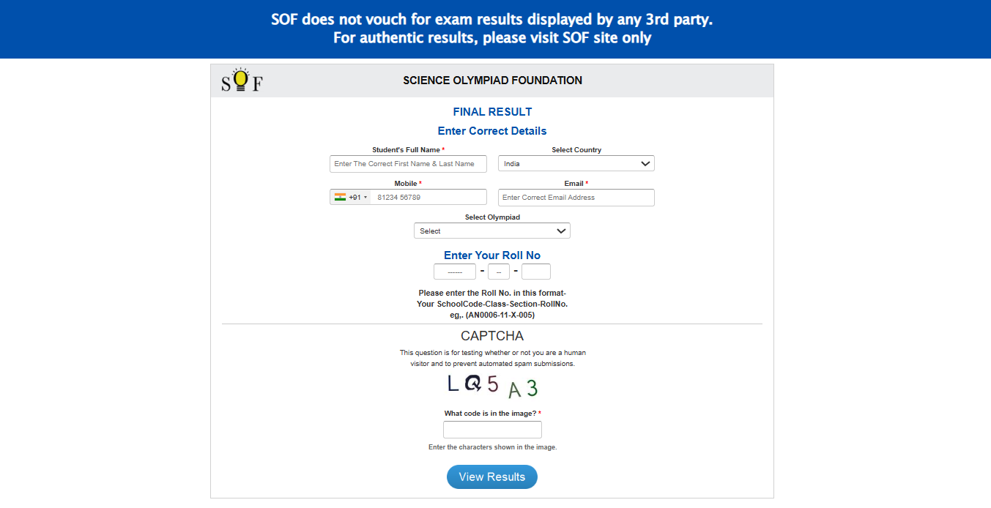Click the Student's Full Name label

406,150
